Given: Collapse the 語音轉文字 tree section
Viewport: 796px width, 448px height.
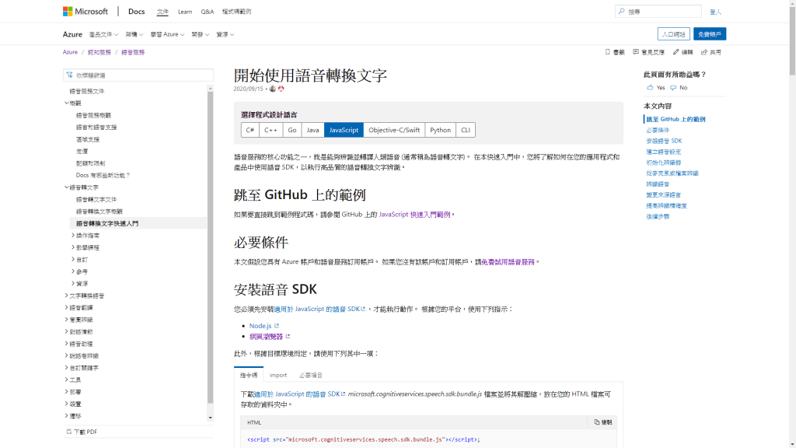Looking at the screenshot, I should tap(67, 187).
